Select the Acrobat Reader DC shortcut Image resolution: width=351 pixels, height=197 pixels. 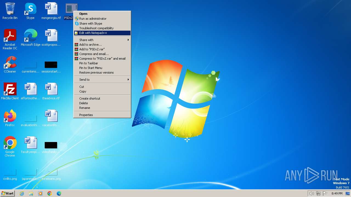[10, 39]
